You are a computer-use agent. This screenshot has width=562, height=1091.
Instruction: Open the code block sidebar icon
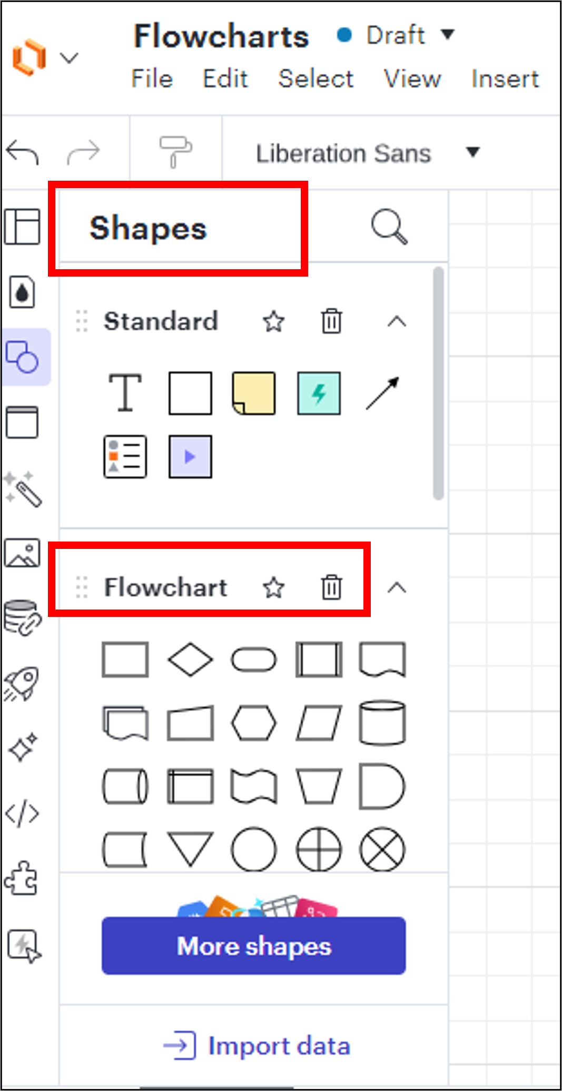click(x=24, y=813)
